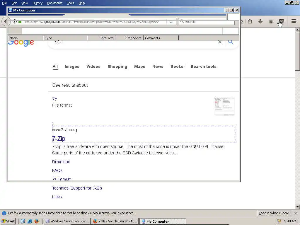
Task: Switch to the Videos results tab
Action: 93,67
